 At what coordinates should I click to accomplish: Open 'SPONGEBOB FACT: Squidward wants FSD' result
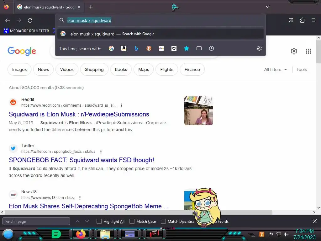[81, 160]
